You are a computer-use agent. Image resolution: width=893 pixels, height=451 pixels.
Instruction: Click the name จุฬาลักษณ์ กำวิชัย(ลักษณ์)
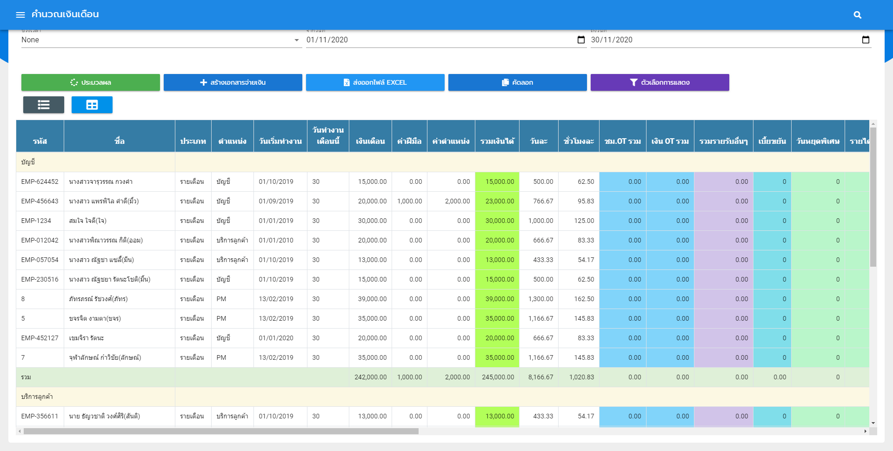(105, 357)
